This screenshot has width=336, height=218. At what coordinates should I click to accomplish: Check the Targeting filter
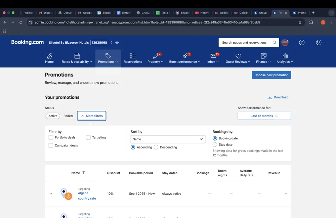coord(88,137)
